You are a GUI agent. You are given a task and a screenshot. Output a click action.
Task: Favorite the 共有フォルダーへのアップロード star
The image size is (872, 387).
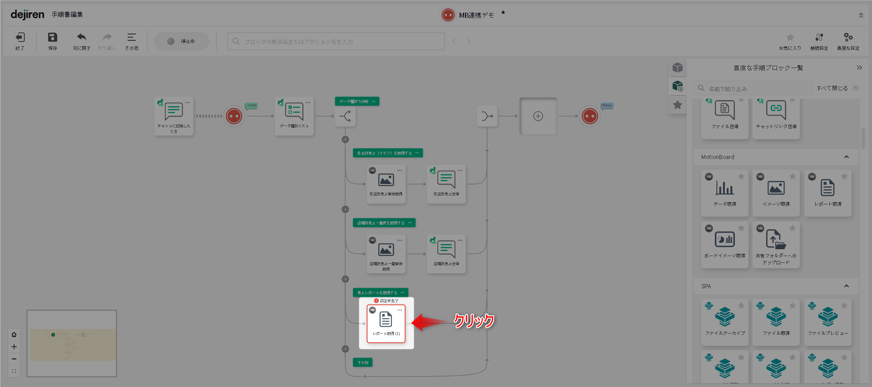click(793, 228)
